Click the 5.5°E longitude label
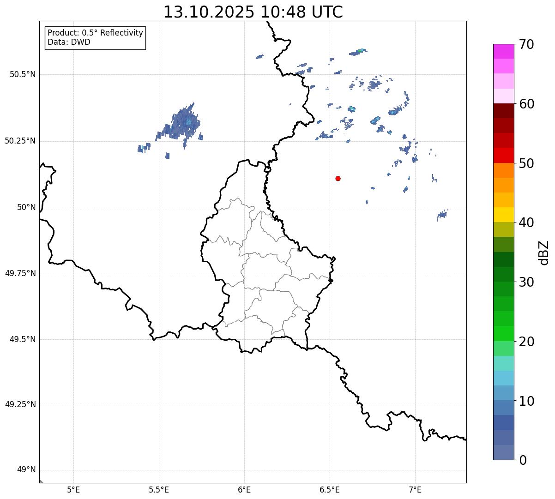 click(159, 489)
